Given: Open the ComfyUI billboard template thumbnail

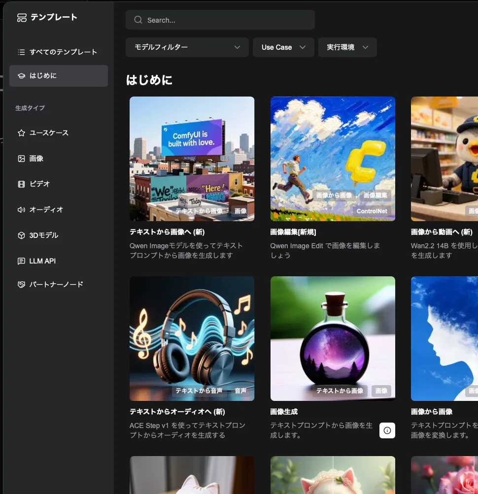Looking at the screenshot, I should pyautogui.click(x=192, y=159).
